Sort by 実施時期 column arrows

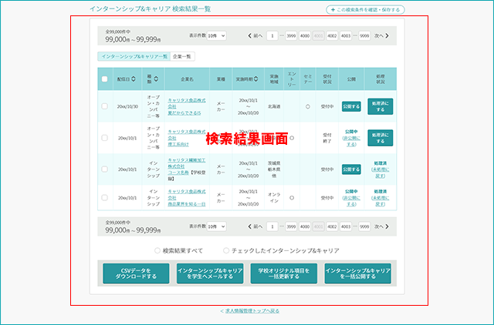pyautogui.click(x=255, y=79)
